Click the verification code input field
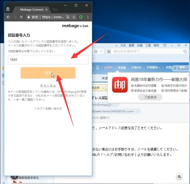Screen dimensions: 190x184 pyautogui.click(x=48, y=60)
